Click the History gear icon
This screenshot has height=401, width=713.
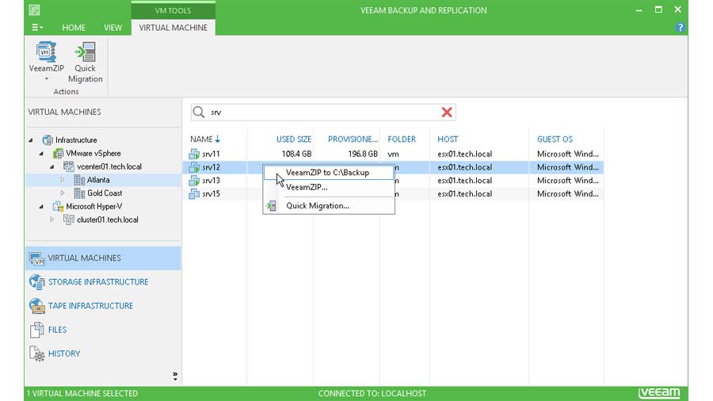[x=36, y=353]
